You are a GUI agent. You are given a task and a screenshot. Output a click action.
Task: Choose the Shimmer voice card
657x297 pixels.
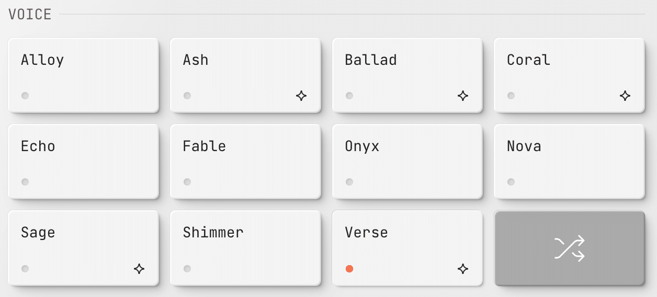coord(245,248)
